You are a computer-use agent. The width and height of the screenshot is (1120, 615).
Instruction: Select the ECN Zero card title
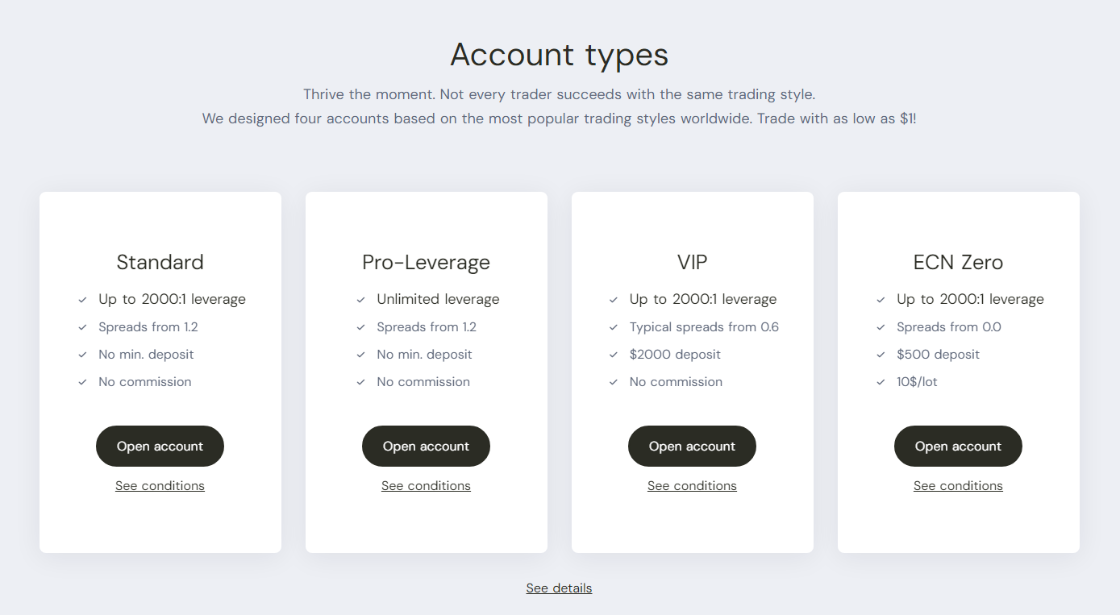pos(958,262)
